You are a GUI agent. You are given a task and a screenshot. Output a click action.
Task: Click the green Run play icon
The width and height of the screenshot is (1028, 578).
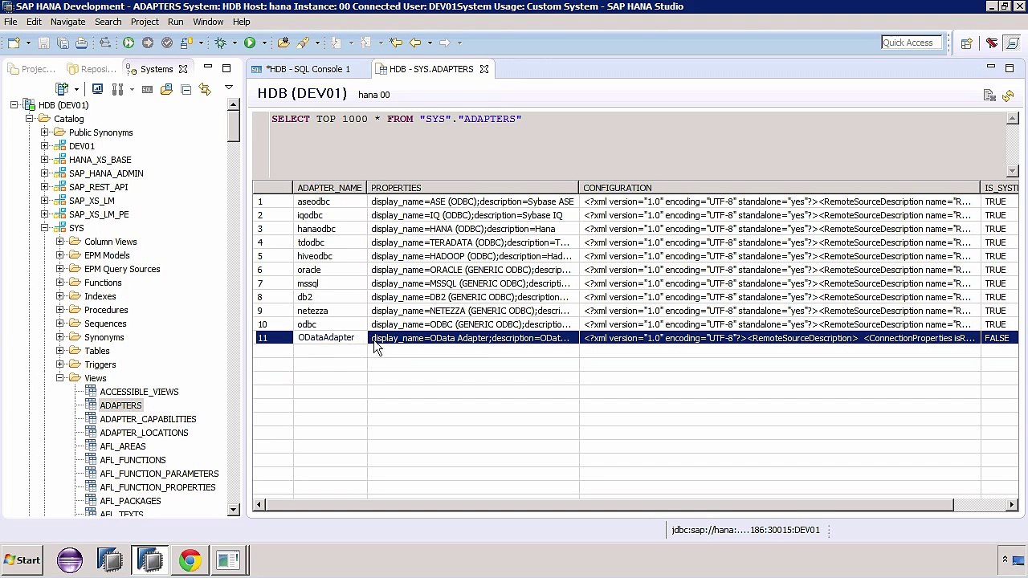point(250,43)
